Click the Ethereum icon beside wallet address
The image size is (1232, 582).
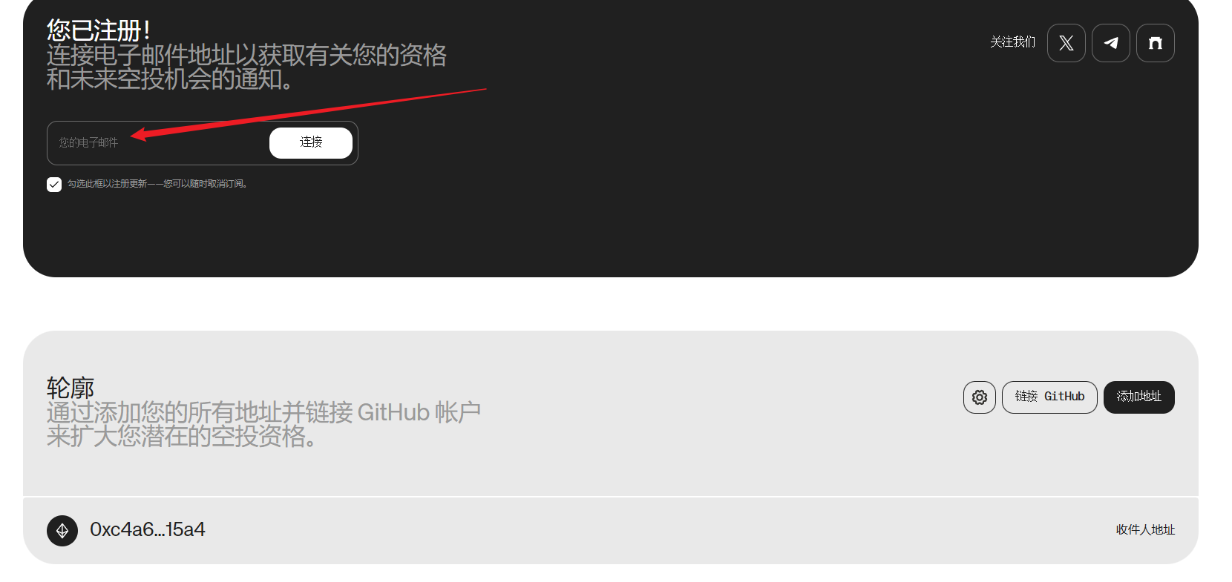(62, 531)
